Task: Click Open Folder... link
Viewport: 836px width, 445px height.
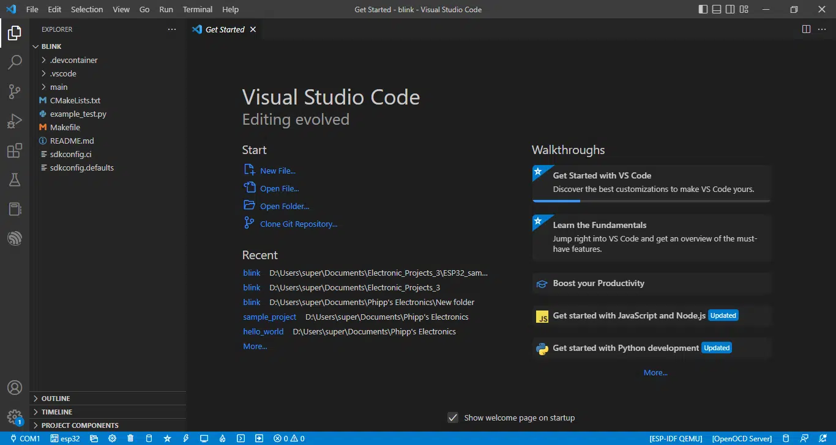Action: point(285,207)
